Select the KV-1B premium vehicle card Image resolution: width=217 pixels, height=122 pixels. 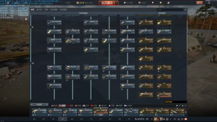(x=164, y=86)
